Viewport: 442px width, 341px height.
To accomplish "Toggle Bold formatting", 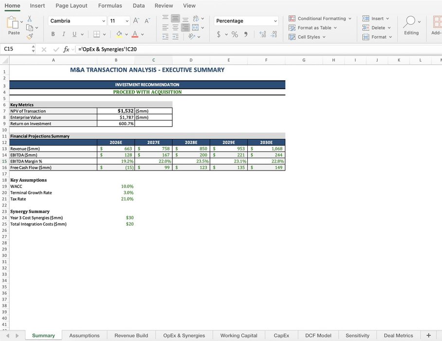I will point(53,35).
